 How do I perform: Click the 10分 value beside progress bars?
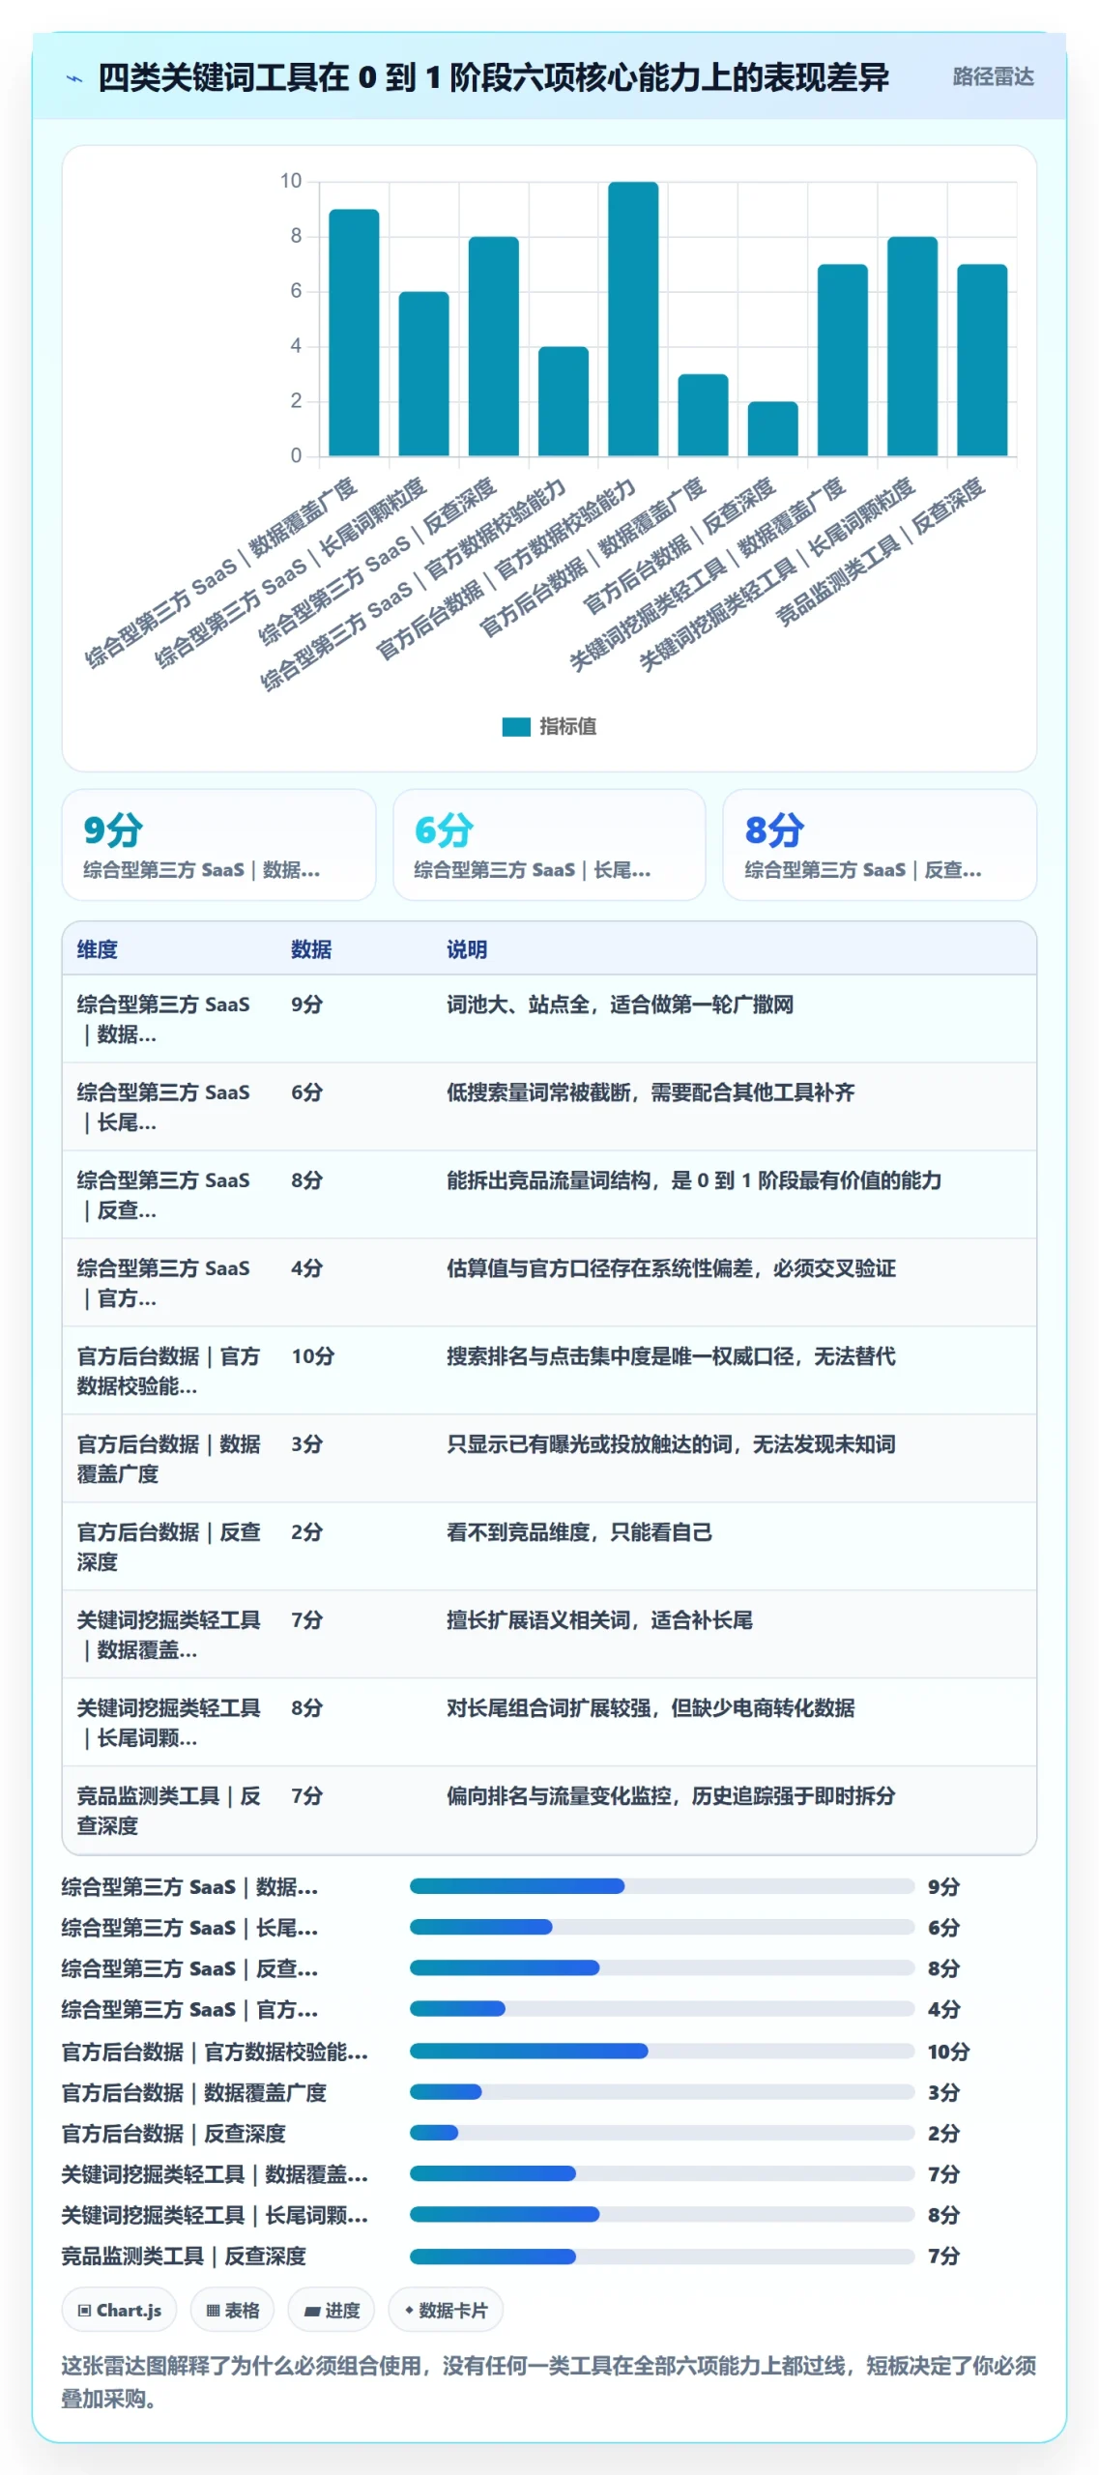click(949, 2052)
